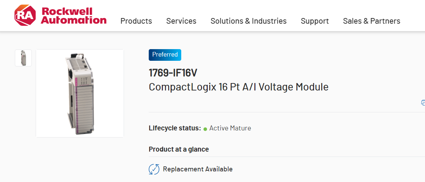Click the Rockwell Automation wordmark

click(x=73, y=16)
